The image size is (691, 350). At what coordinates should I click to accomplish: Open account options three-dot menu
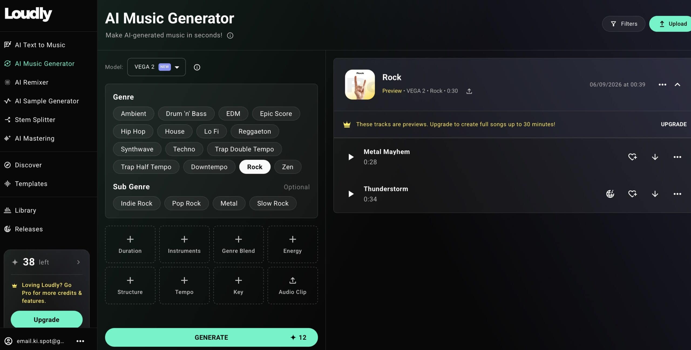click(x=80, y=341)
